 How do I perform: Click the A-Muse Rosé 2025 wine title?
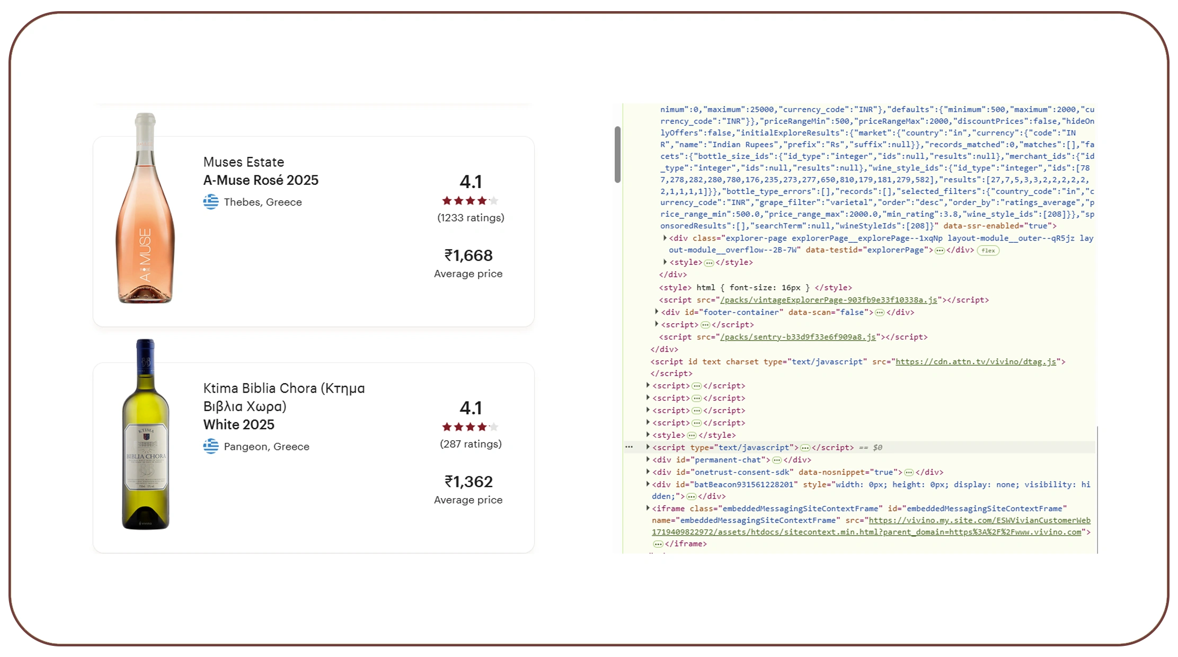pyautogui.click(x=261, y=180)
